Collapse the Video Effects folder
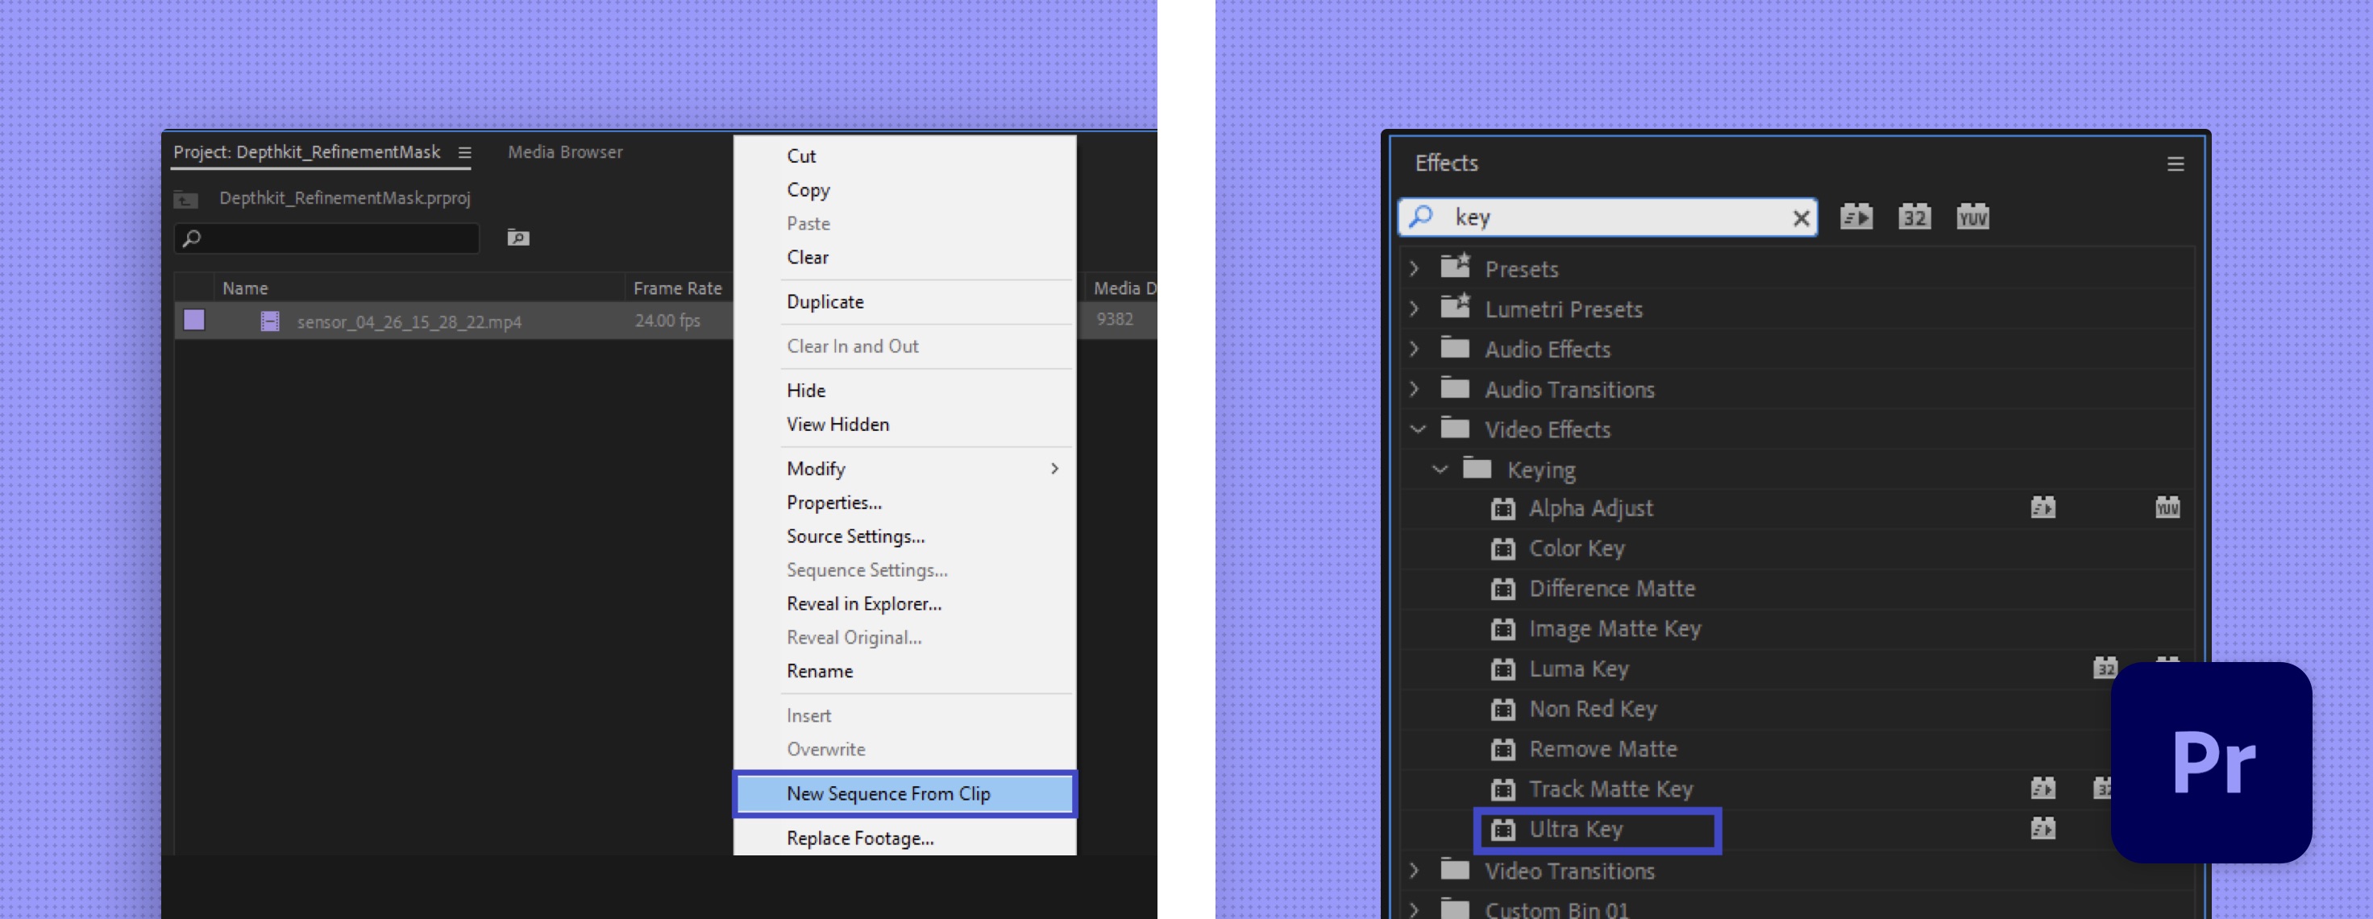 click(1417, 429)
